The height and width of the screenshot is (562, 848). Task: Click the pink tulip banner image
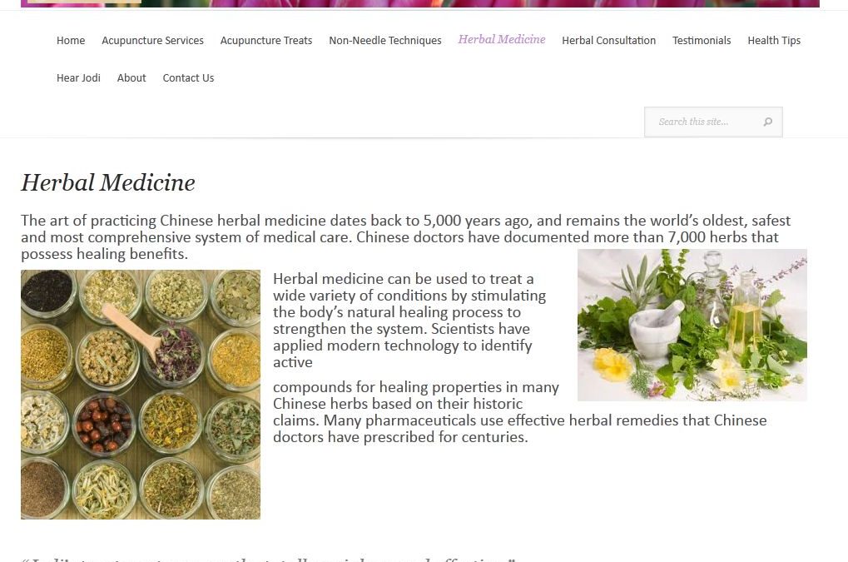click(x=420, y=4)
